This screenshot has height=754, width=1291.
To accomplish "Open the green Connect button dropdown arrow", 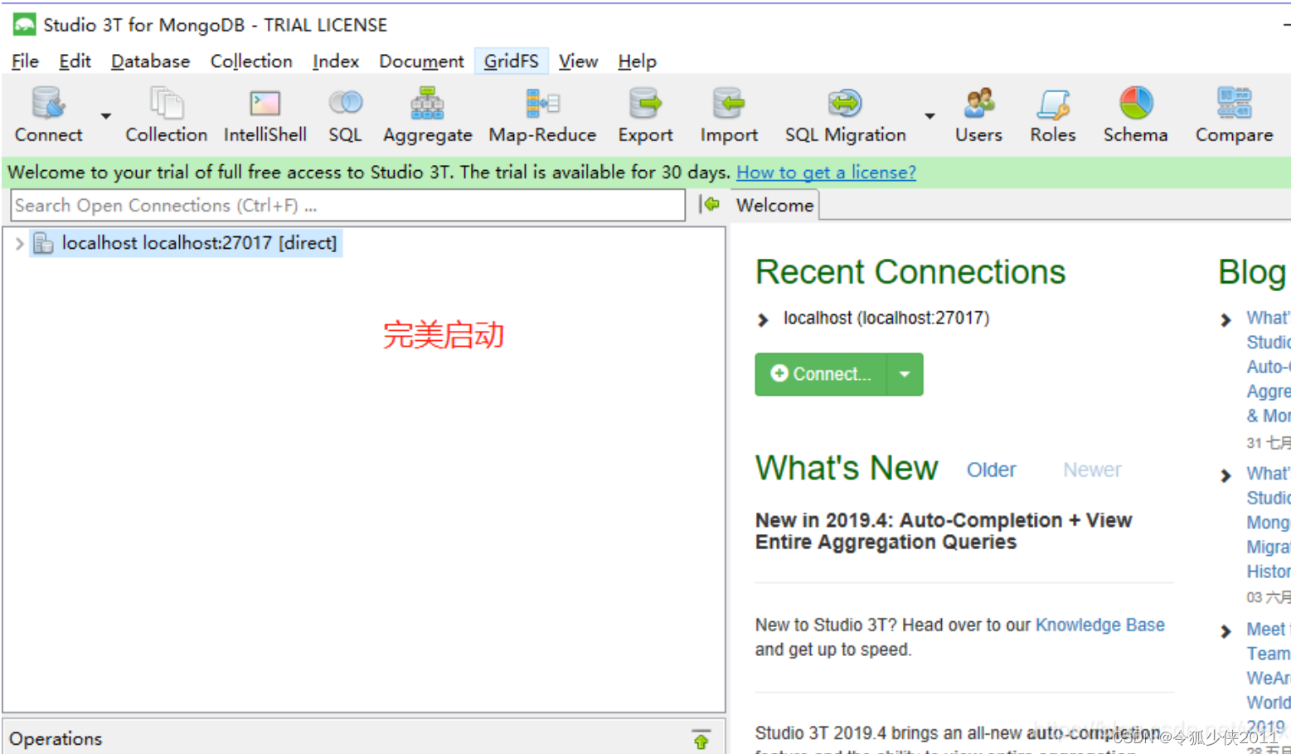I will coord(905,374).
